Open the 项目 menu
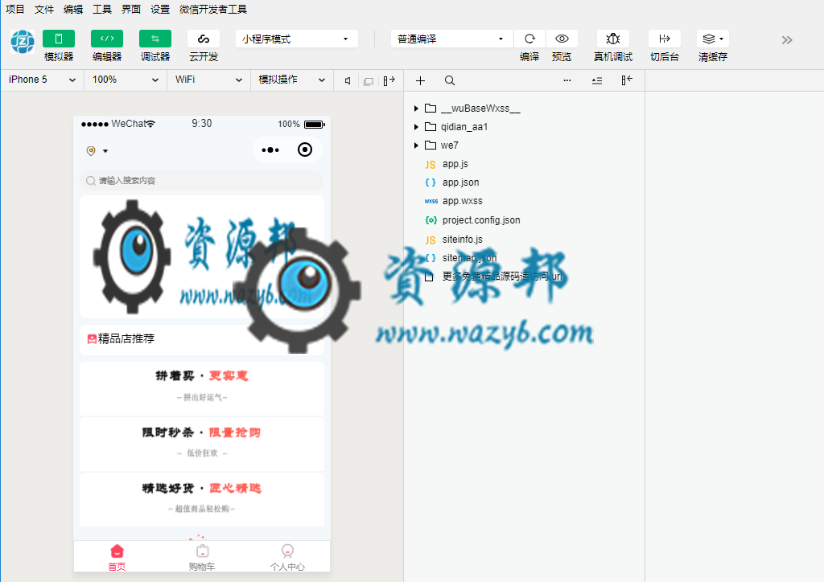This screenshot has width=824, height=582. point(14,10)
